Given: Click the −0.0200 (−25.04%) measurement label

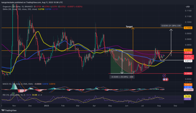Looking at the screenshot, I should tap(122, 77).
